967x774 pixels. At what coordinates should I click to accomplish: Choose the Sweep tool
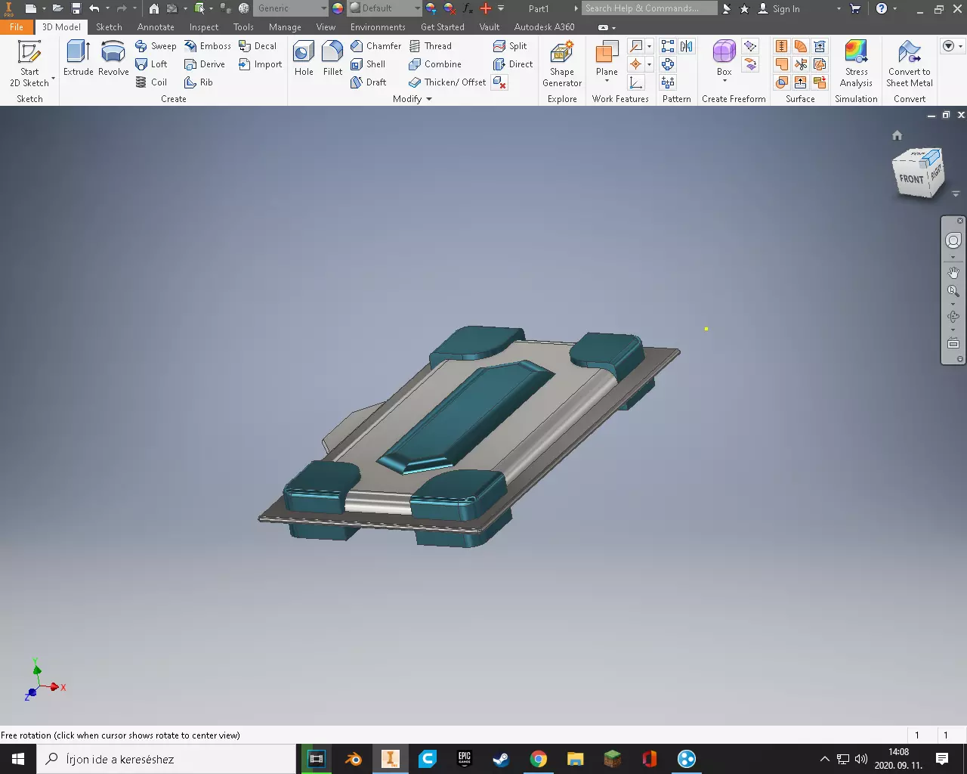pos(156,46)
